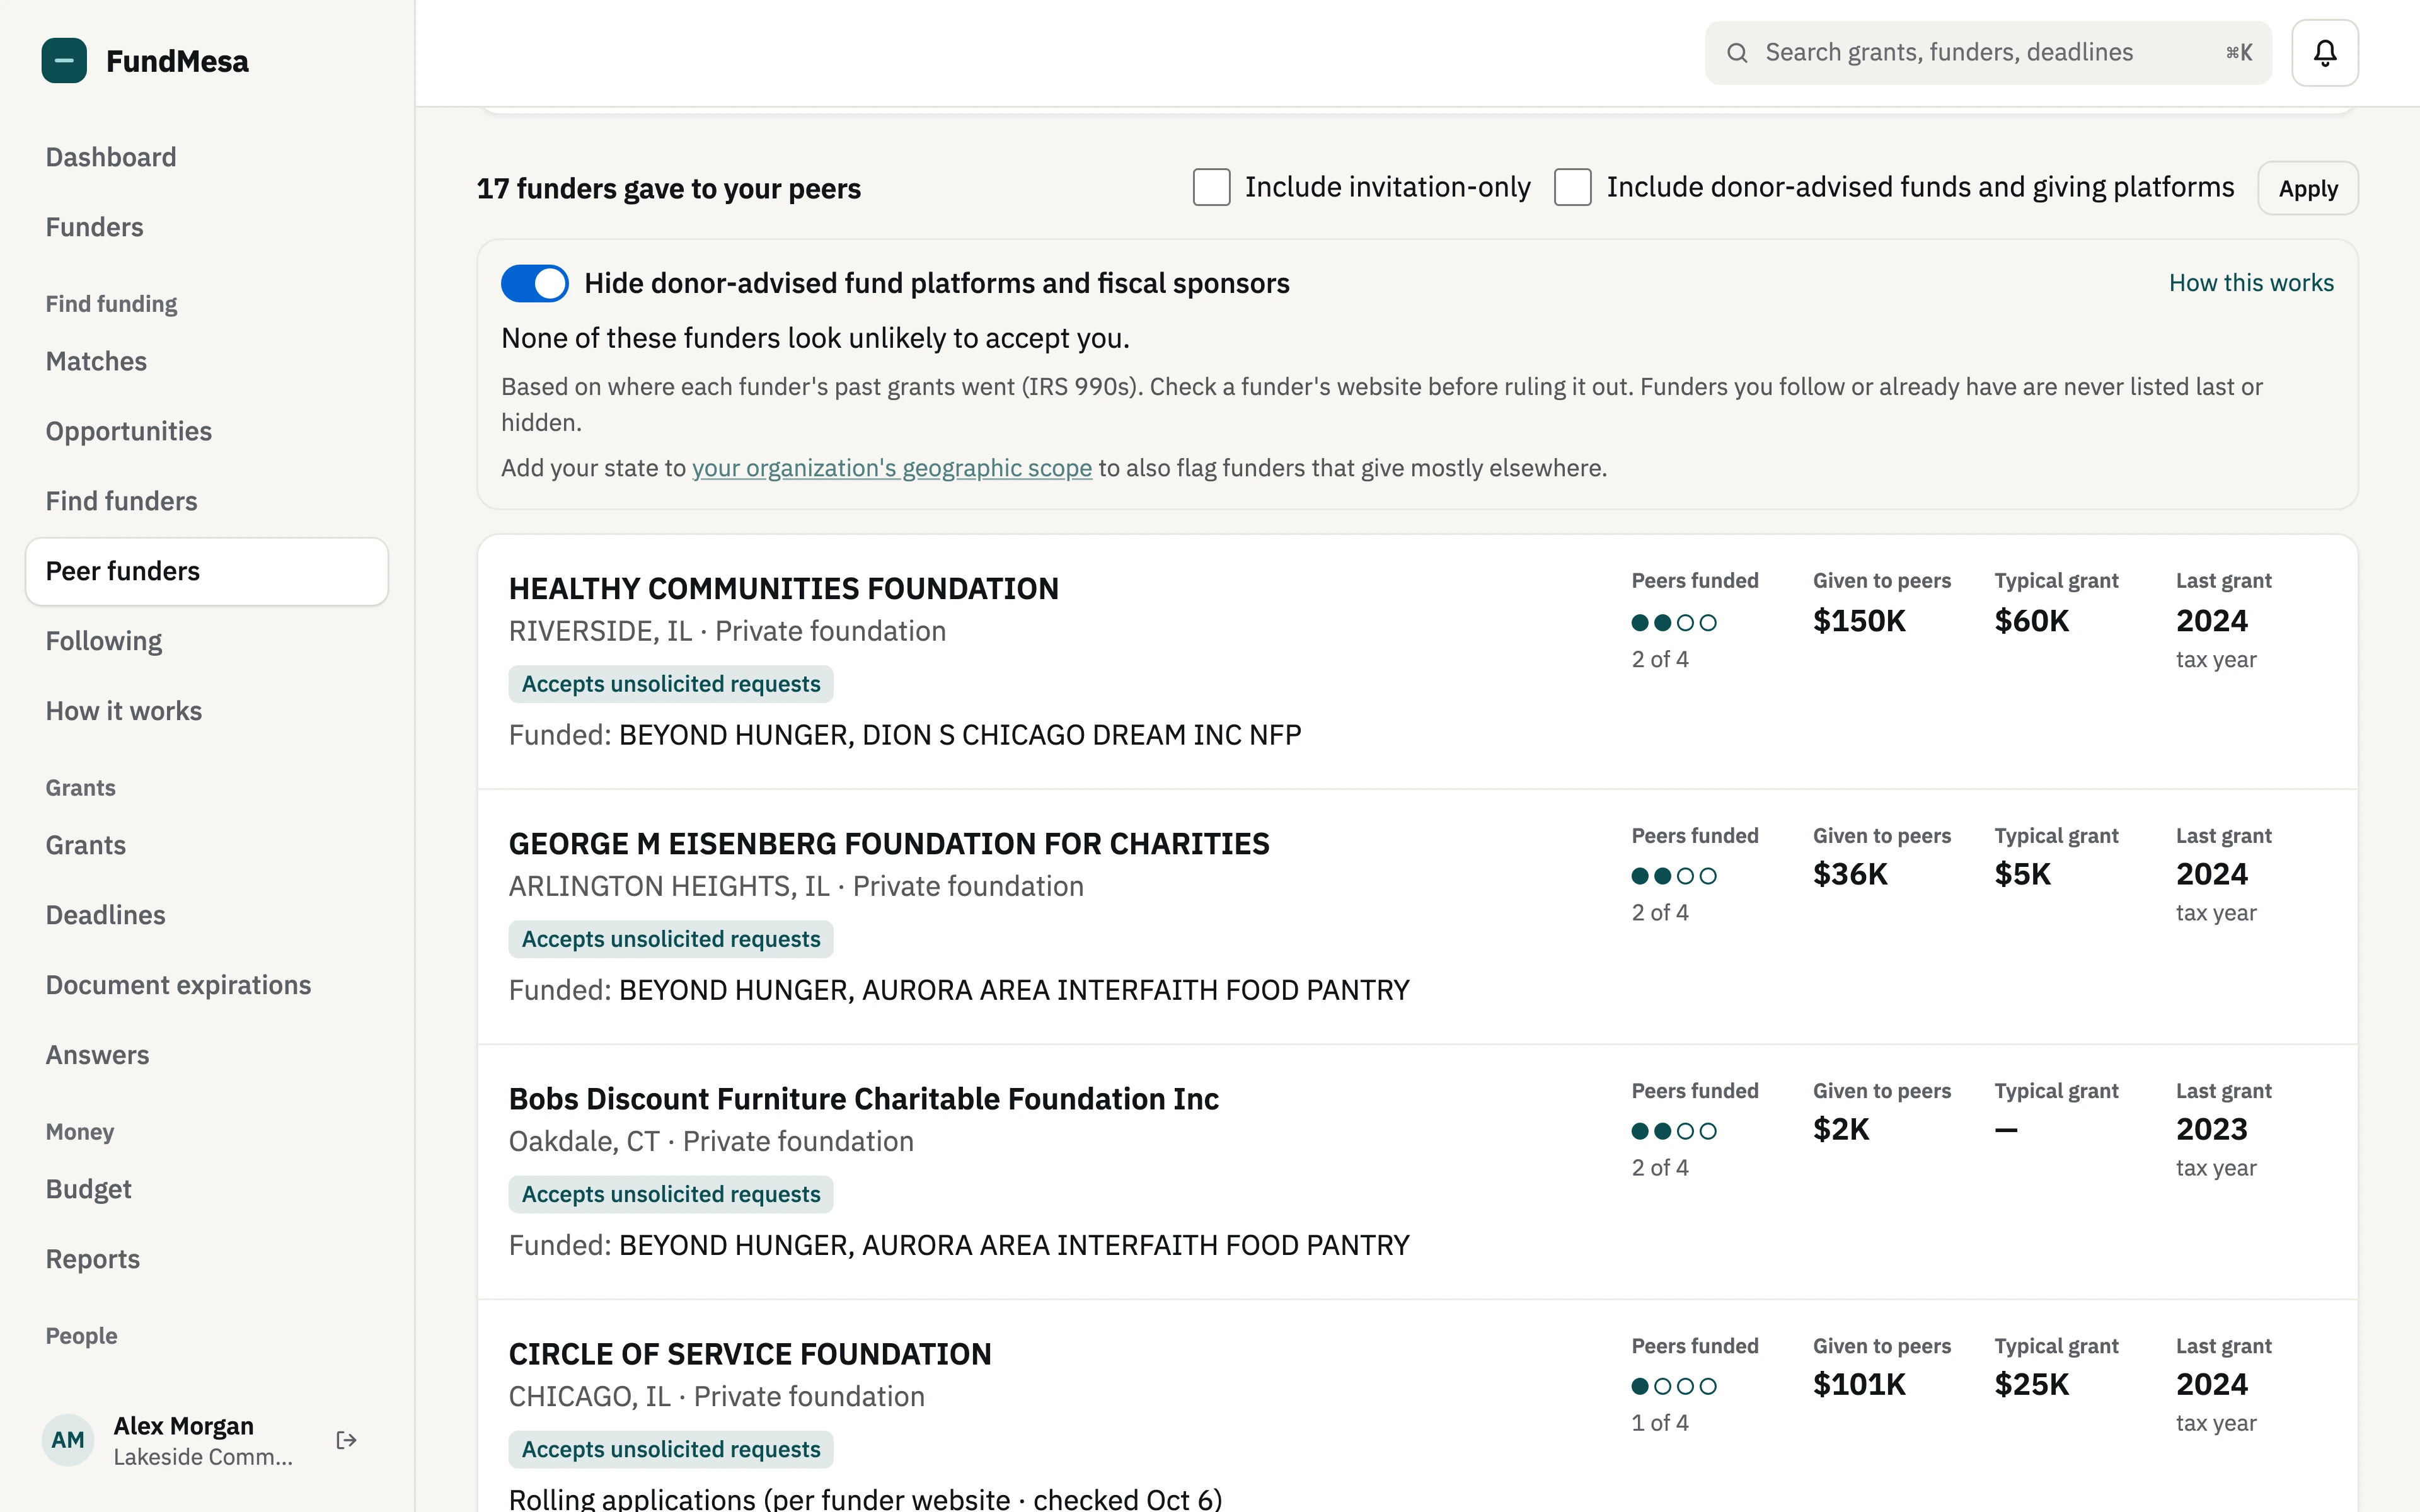Click the $150K given to peers value
The image size is (2420, 1512).
tap(1859, 621)
